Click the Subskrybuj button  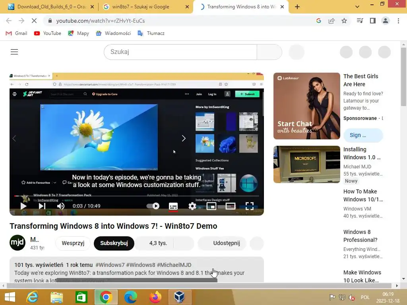[114, 243]
